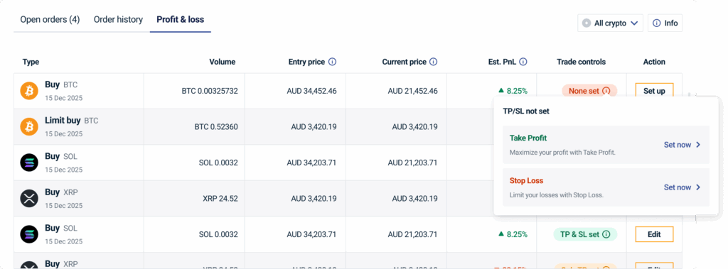
Task: Click volume XRP 24.52
Action: tap(220, 199)
